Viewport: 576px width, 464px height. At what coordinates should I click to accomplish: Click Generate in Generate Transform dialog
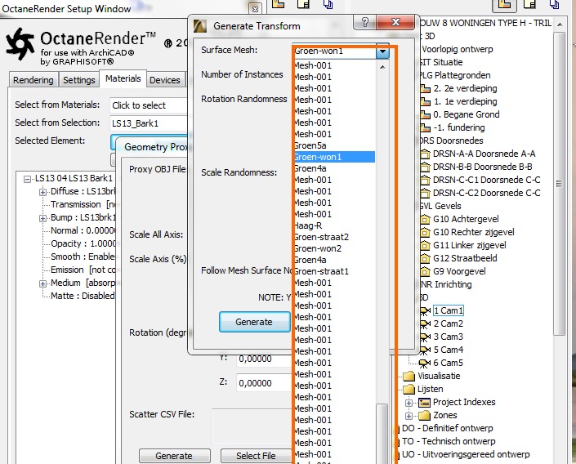click(x=254, y=322)
